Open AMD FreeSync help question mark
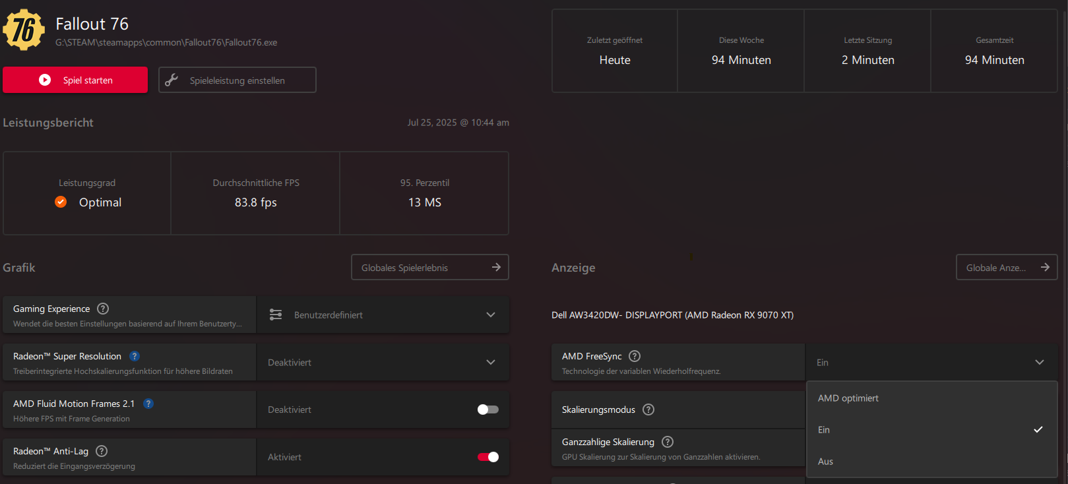Screen dimensions: 1068x484 tap(635, 356)
